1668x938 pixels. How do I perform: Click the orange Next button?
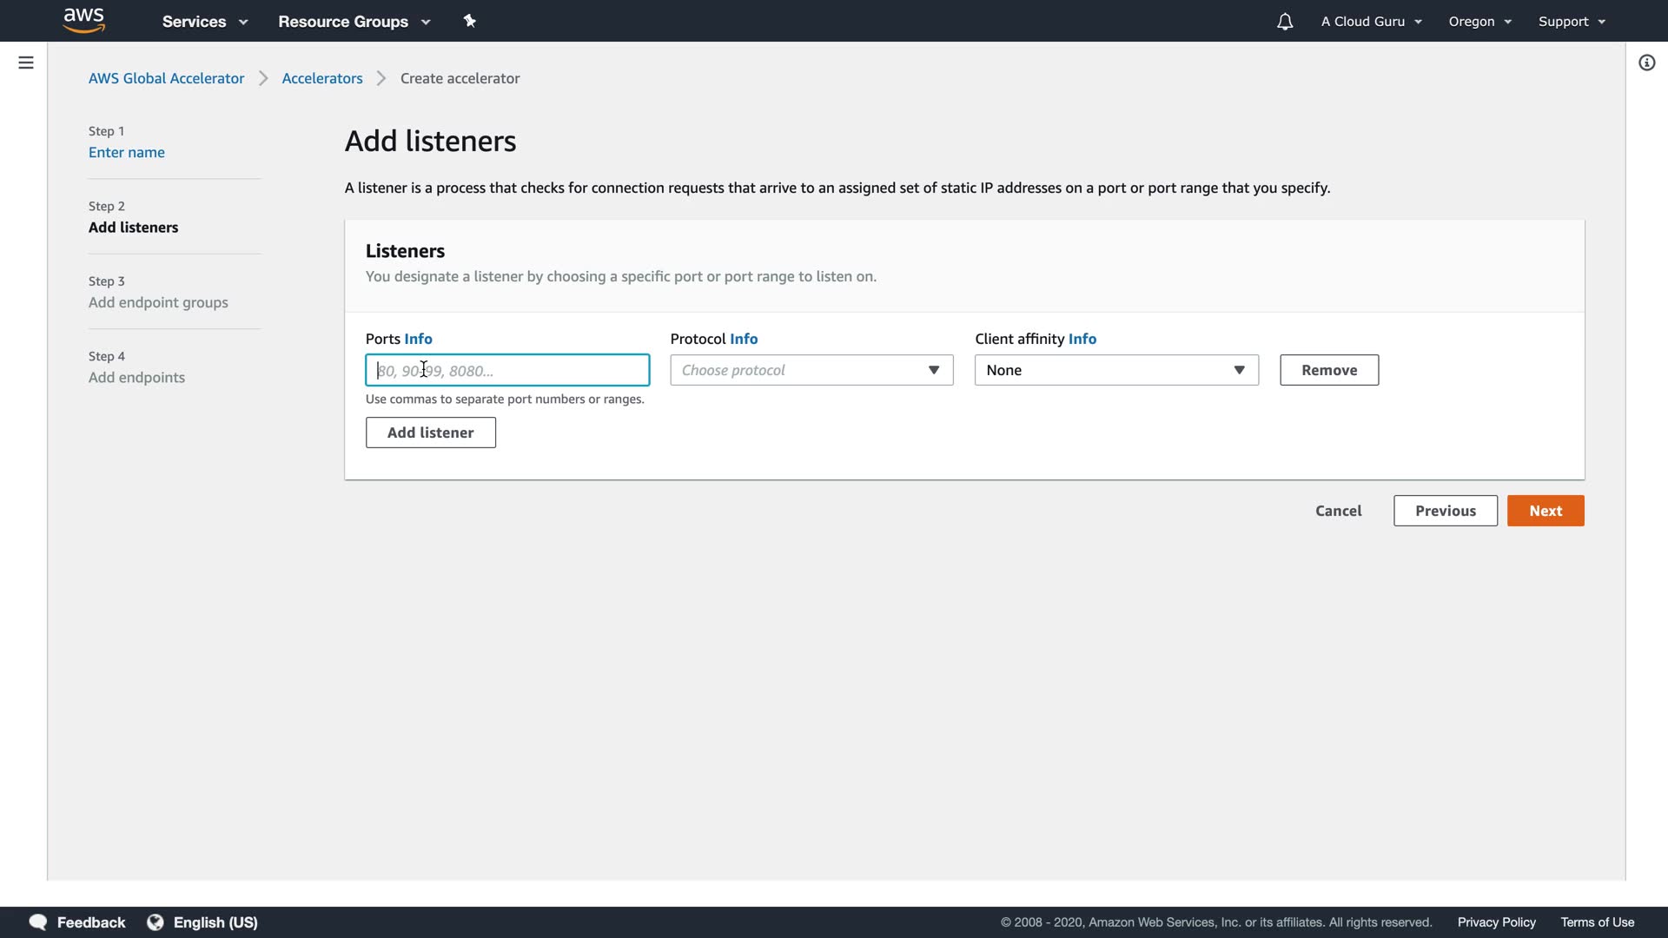[1545, 511]
